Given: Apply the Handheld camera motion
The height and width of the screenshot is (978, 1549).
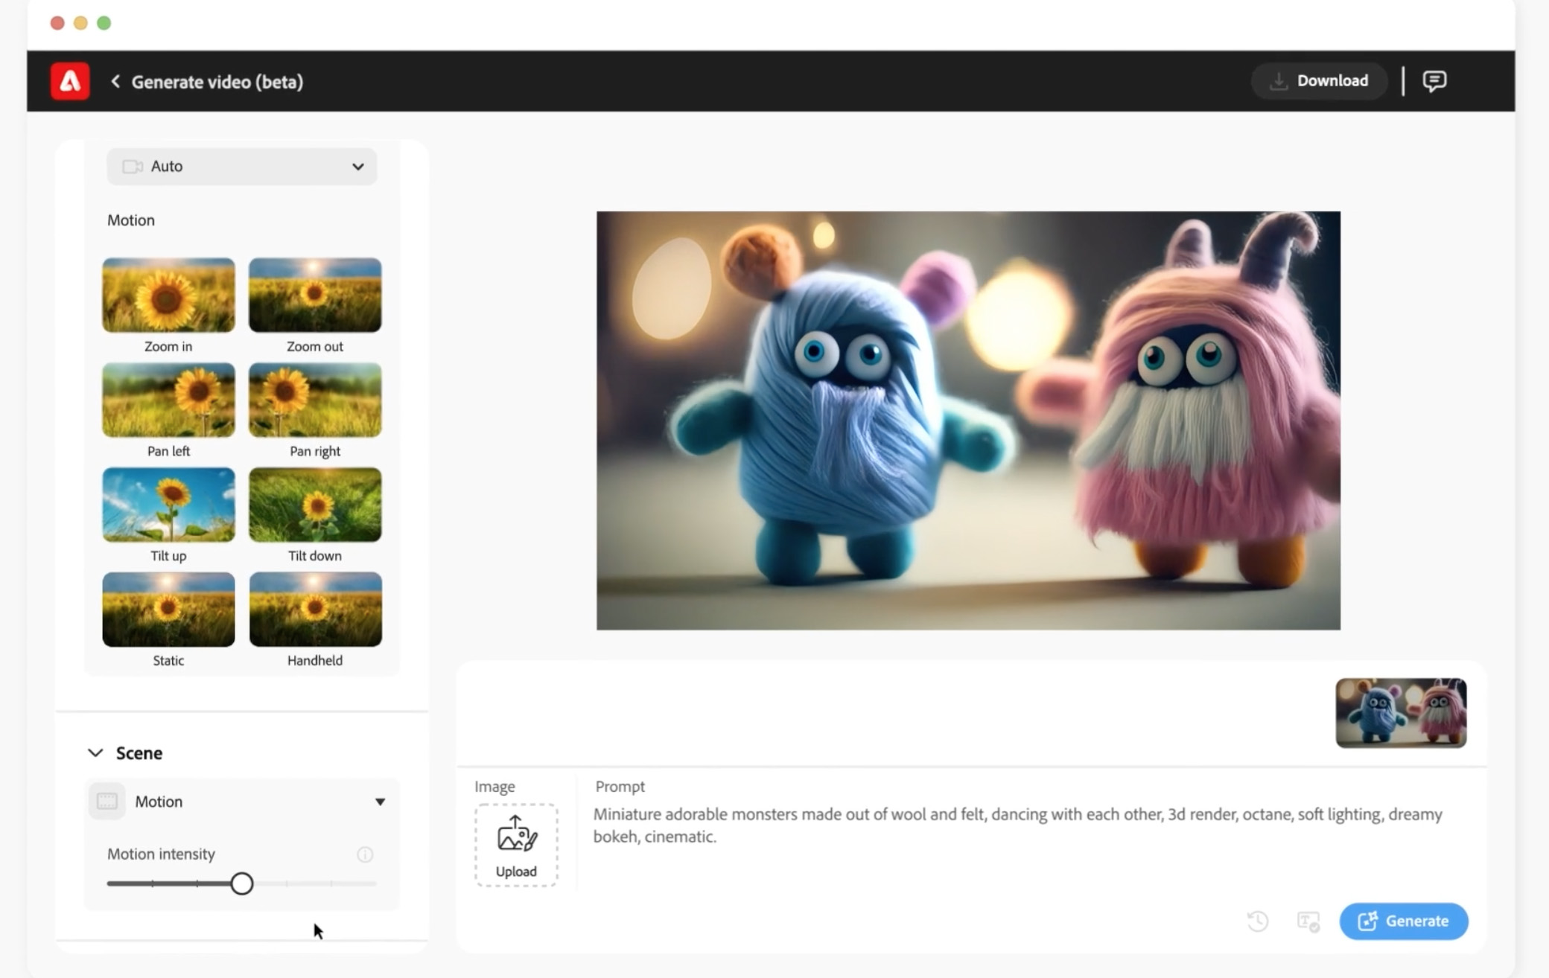Looking at the screenshot, I should [314, 609].
